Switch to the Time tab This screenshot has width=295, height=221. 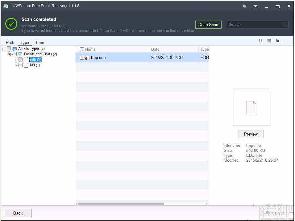point(40,42)
